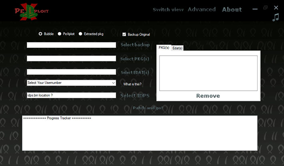Image resolution: width=284 pixels, height=166 pixels.
Task: Switch to the Edat(s) tab
Action: click(x=177, y=48)
